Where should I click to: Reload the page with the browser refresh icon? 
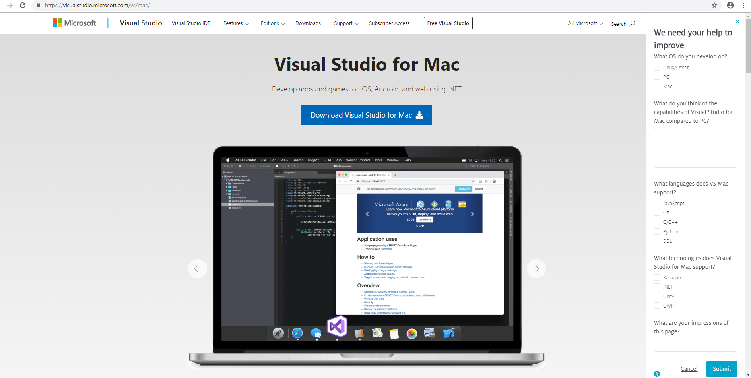click(x=23, y=5)
